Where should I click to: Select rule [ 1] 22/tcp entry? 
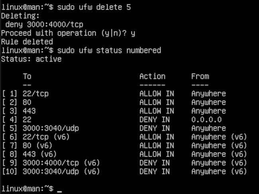pos(114,94)
